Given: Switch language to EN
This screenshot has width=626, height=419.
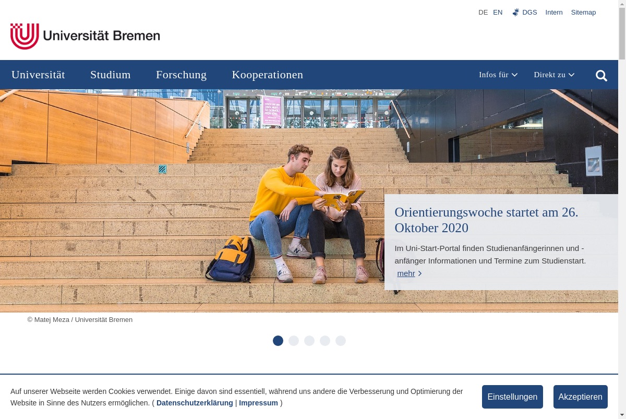Looking at the screenshot, I should tap(498, 12).
